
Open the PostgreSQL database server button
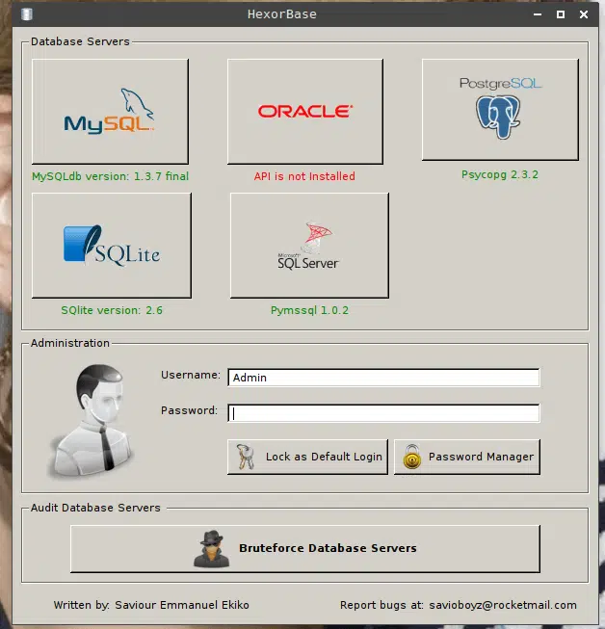[x=500, y=110]
